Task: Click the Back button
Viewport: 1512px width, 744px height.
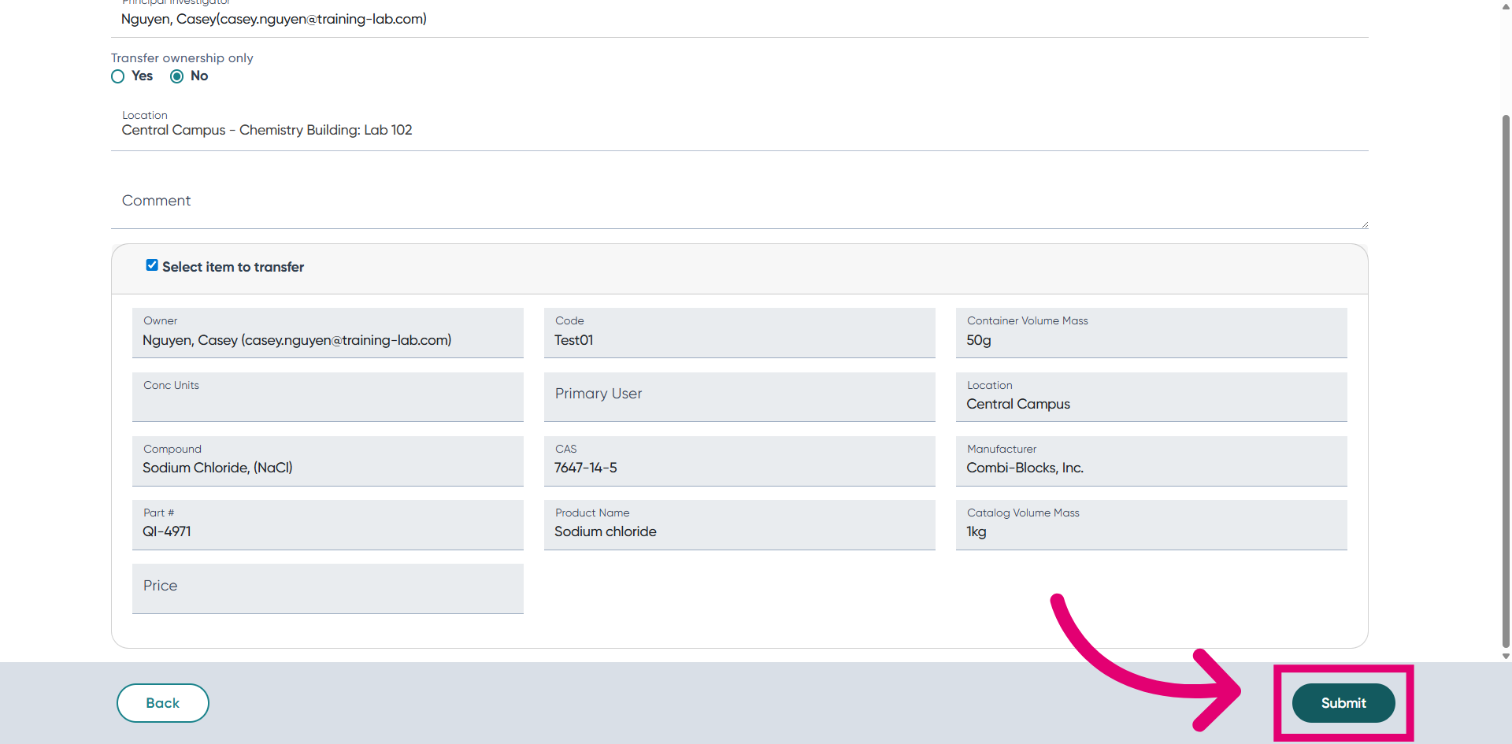Action: (x=163, y=703)
